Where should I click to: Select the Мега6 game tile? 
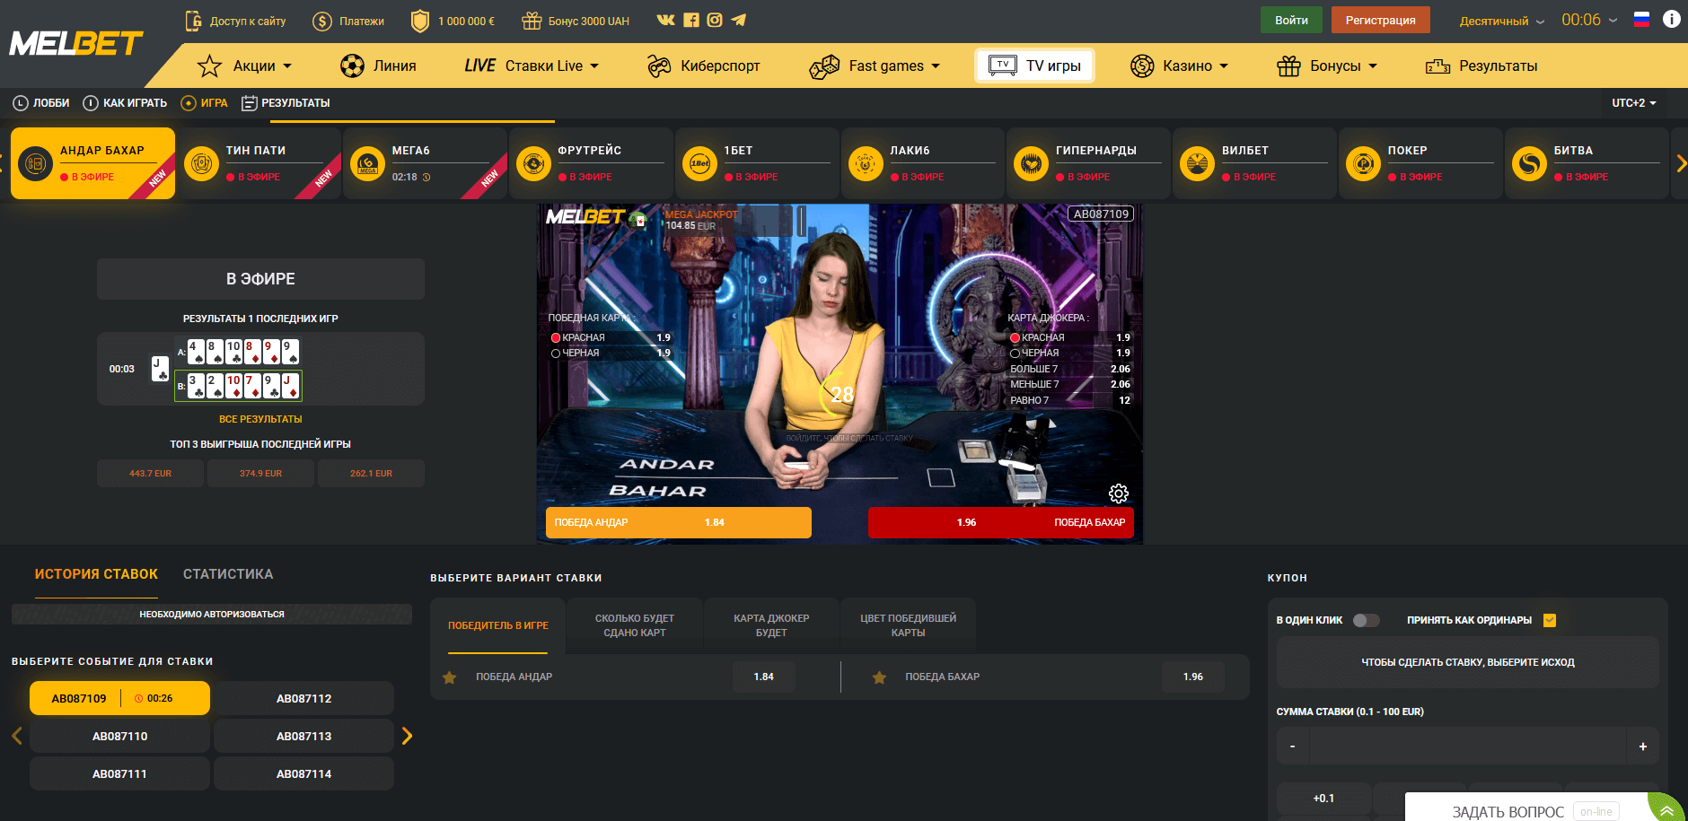[x=425, y=163]
